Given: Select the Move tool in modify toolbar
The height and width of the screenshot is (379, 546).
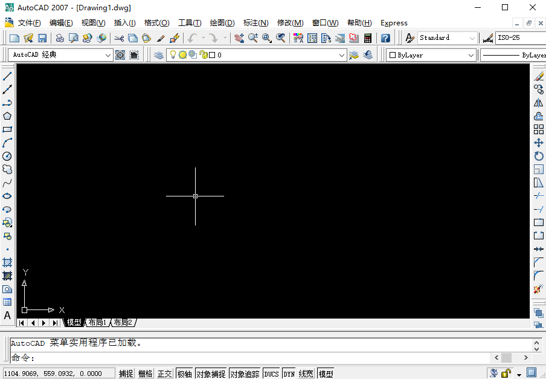Looking at the screenshot, I should tap(539, 143).
